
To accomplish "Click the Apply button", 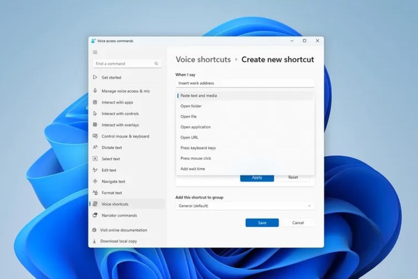I will coord(257,178).
